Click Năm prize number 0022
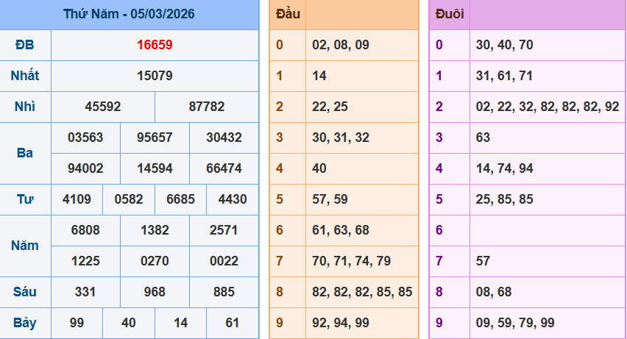627x339 pixels. click(x=224, y=261)
